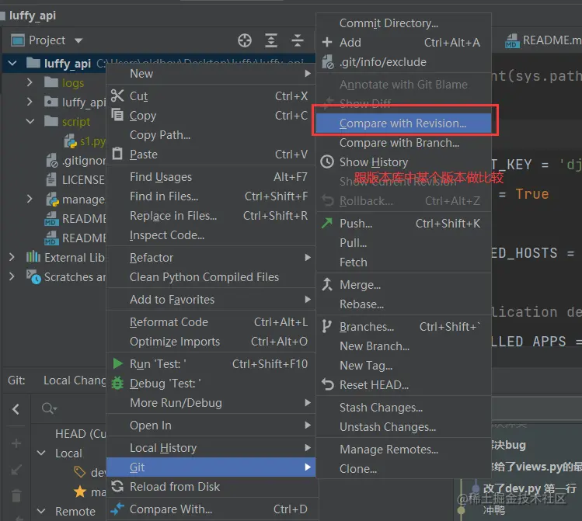Click the locate/select opened file target icon
This screenshot has height=521, width=582.
pos(245,40)
